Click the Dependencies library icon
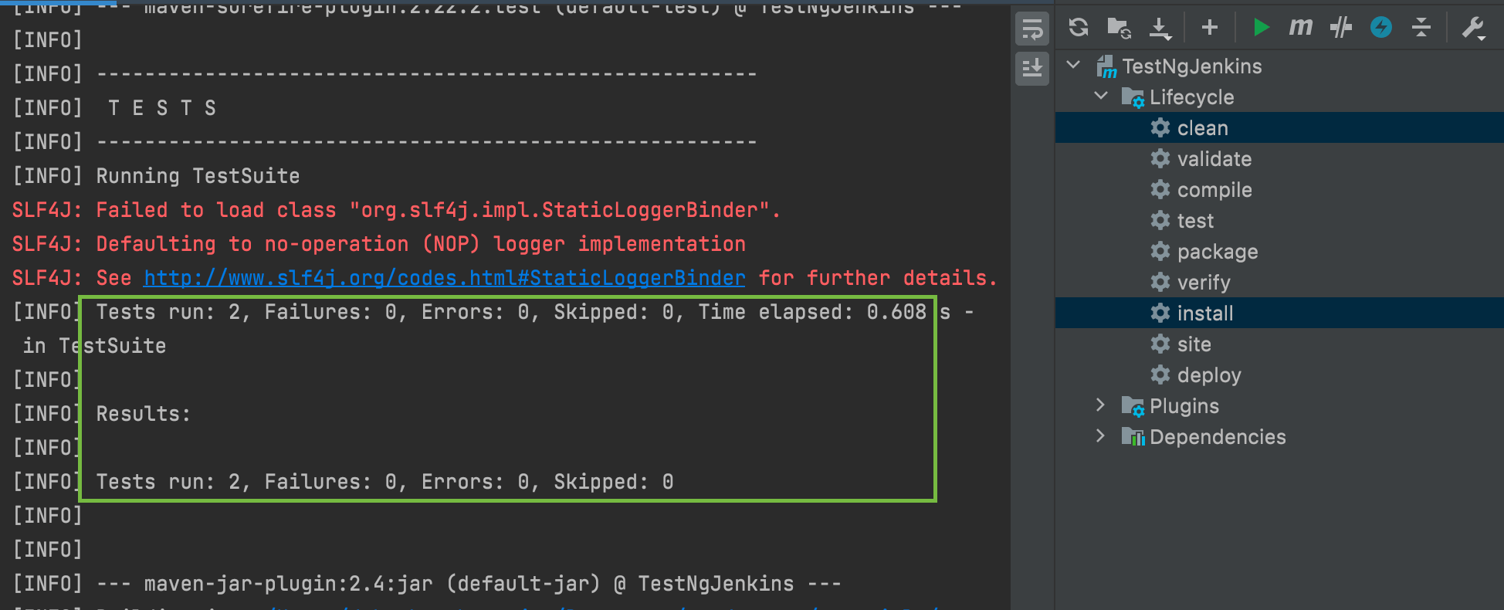The width and height of the screenshot is (1504, 610). 1133,437
